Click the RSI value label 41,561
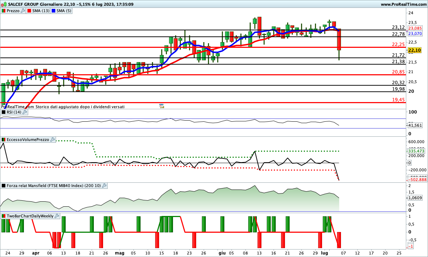428x257 pixels. pos(415,125)
